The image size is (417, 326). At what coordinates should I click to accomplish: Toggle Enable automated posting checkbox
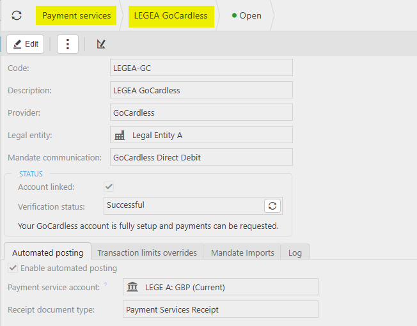pyautogui.click(x=12, y=268)
